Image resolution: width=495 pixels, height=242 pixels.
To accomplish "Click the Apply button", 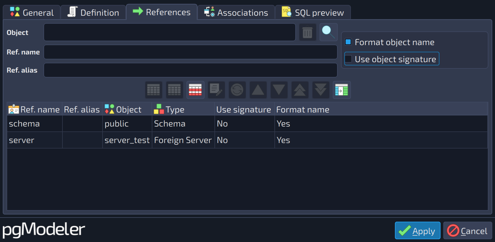I will (x=417, y=230).
